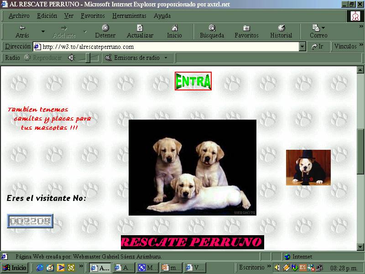The width and height of the screenshot is (365, 274).
Task: Click the address URL field
Action: [169, 47]
